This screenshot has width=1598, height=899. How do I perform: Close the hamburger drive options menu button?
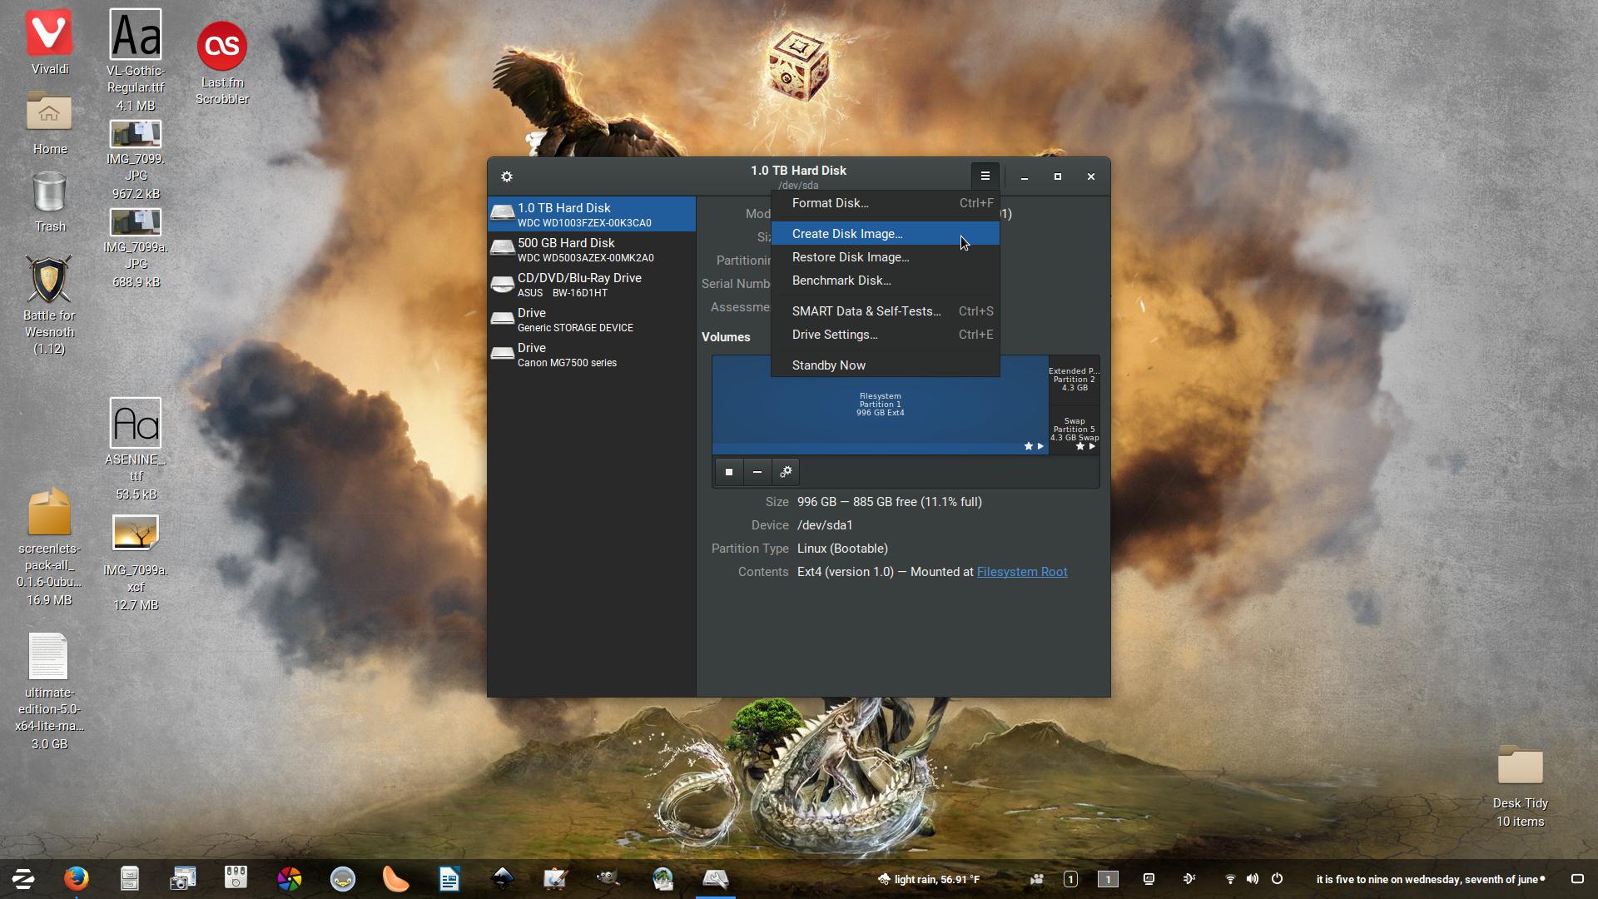pyautogui.click(x=985, y=176)
